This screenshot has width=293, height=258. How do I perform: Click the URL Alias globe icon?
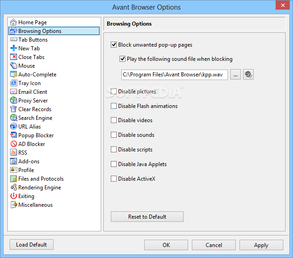(x=13, y=126)
